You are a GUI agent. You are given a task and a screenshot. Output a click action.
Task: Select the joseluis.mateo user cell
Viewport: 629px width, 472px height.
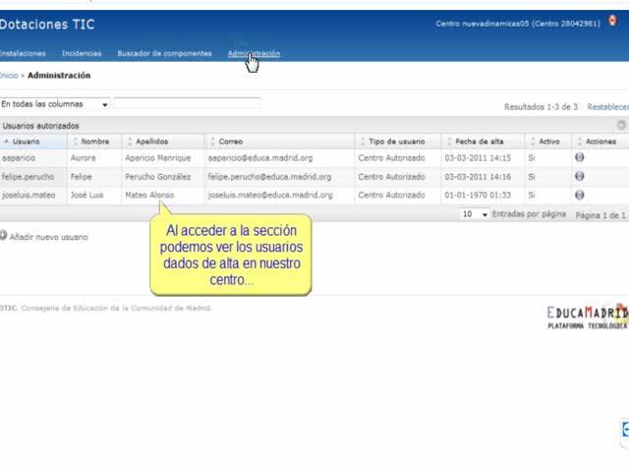coord(33,195)
